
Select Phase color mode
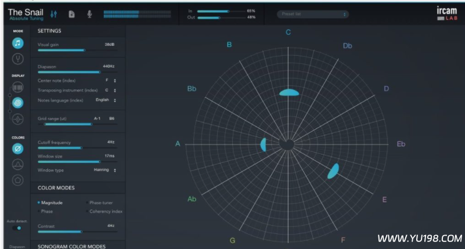tap(45, 211)
